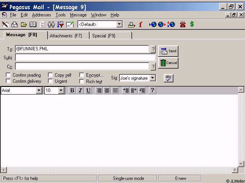Image resolution: width=245 pixels, height=183 pixels.
Task: Open the distribution lists sheet icon
Action: pyautogui.click(x=42, y=24)
